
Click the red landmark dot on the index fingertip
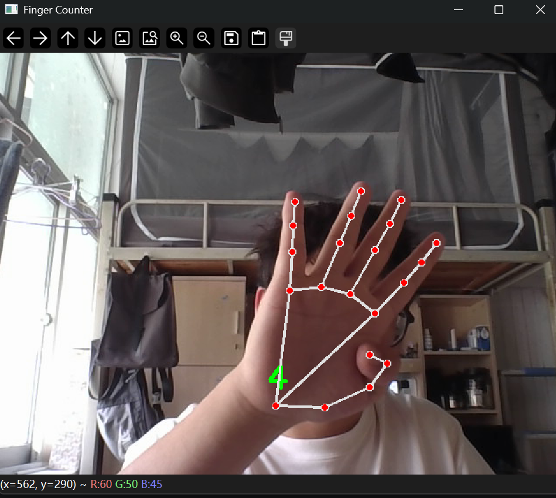[295, 201]
